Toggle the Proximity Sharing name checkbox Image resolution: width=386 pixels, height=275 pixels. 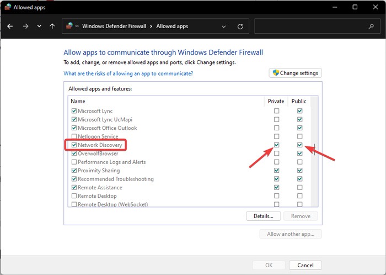point(74,170)
